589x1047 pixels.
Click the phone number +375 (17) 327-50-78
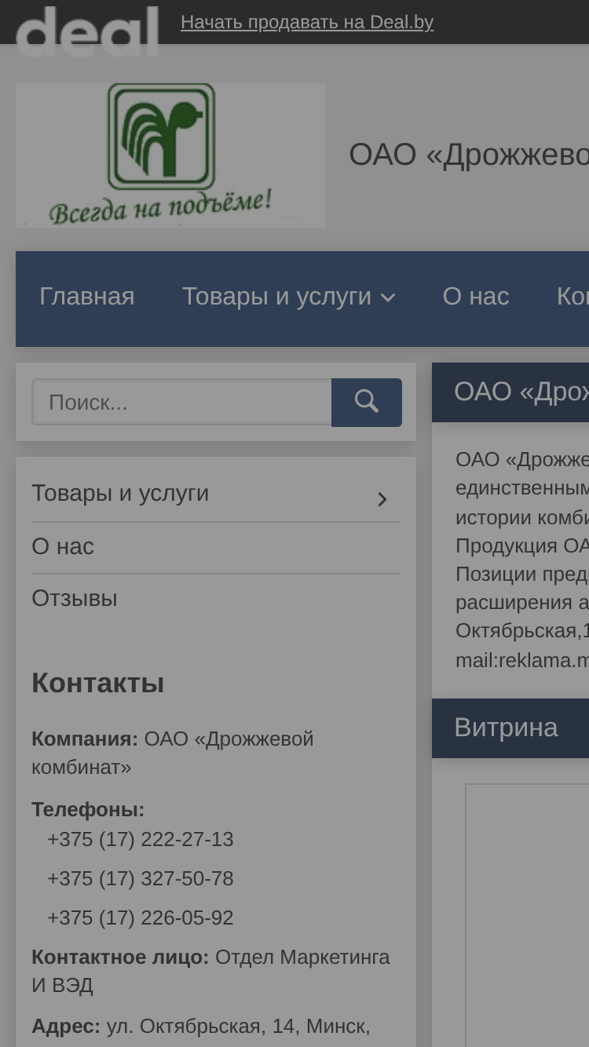141,878
